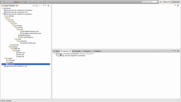Switch to the Progress tab
The width and height of the screenshot is (181, 102).
(86, 51)
